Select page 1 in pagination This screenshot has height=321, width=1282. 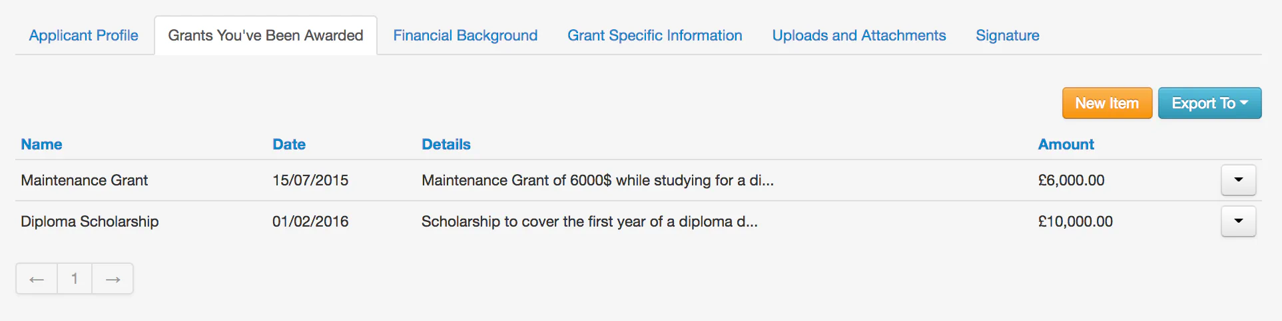(x=75, y=278)
